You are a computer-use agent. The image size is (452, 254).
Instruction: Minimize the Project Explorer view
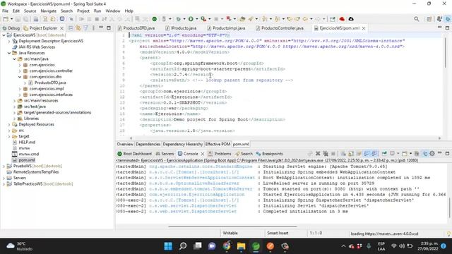click(101, 28)
